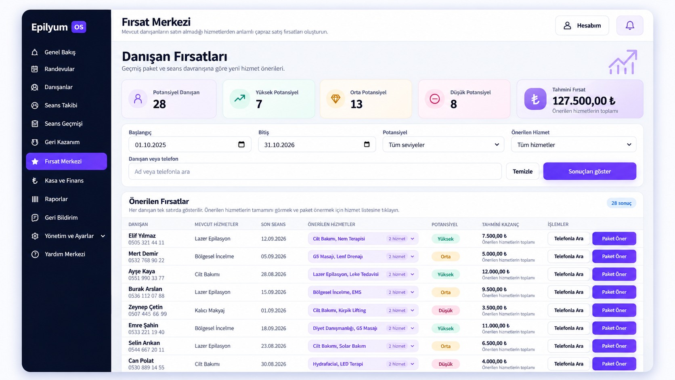675x380 pixels.
Task: Click Telefonla Ara for Burak Arslan
Action: 568,292
